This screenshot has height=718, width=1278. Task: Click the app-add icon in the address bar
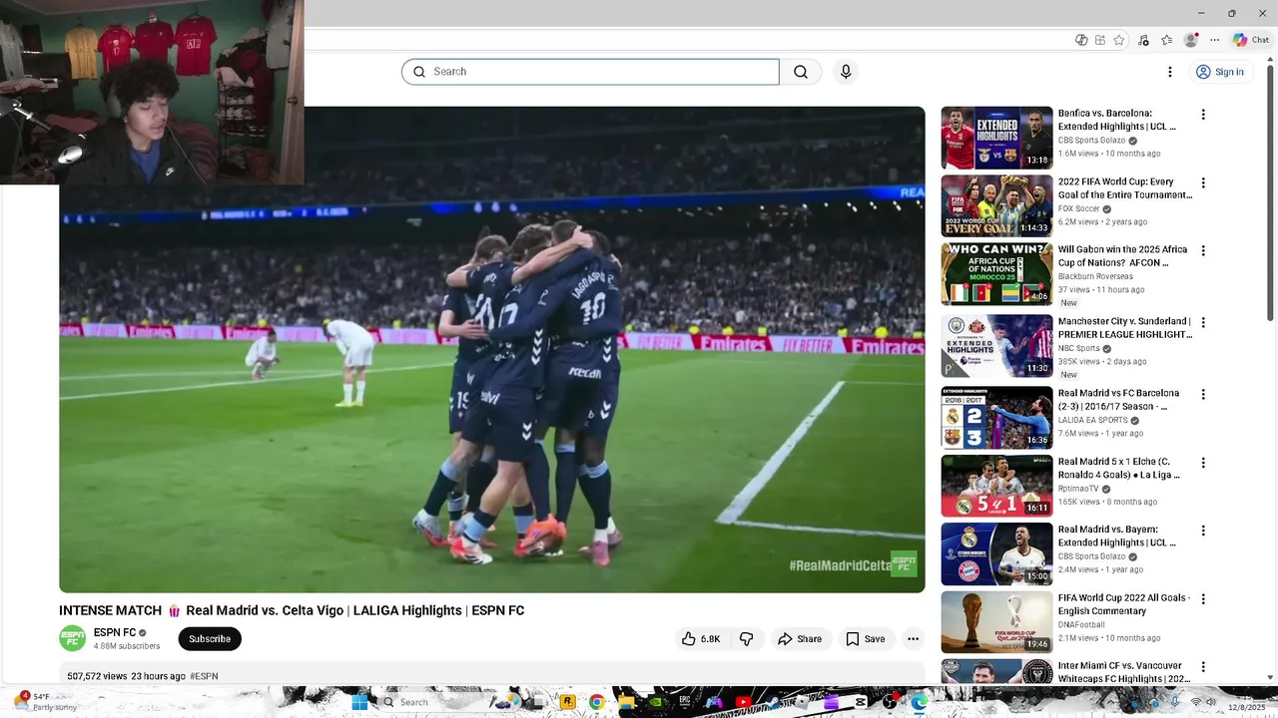coord(1100,40)
